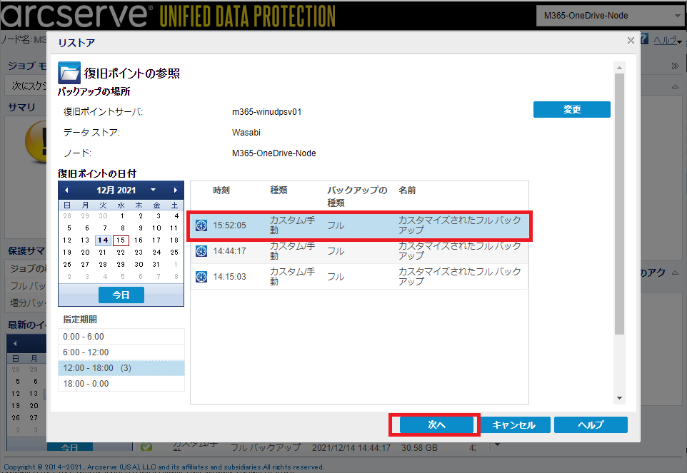
Task: Select the 15:52:05 recovery point icon
Action: (x=201, y=225)
